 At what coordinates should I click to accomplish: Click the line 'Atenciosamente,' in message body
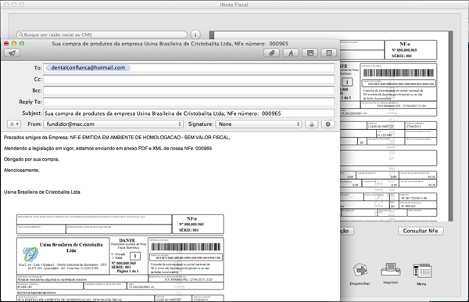pyautogui.click(x=21, y=171)
